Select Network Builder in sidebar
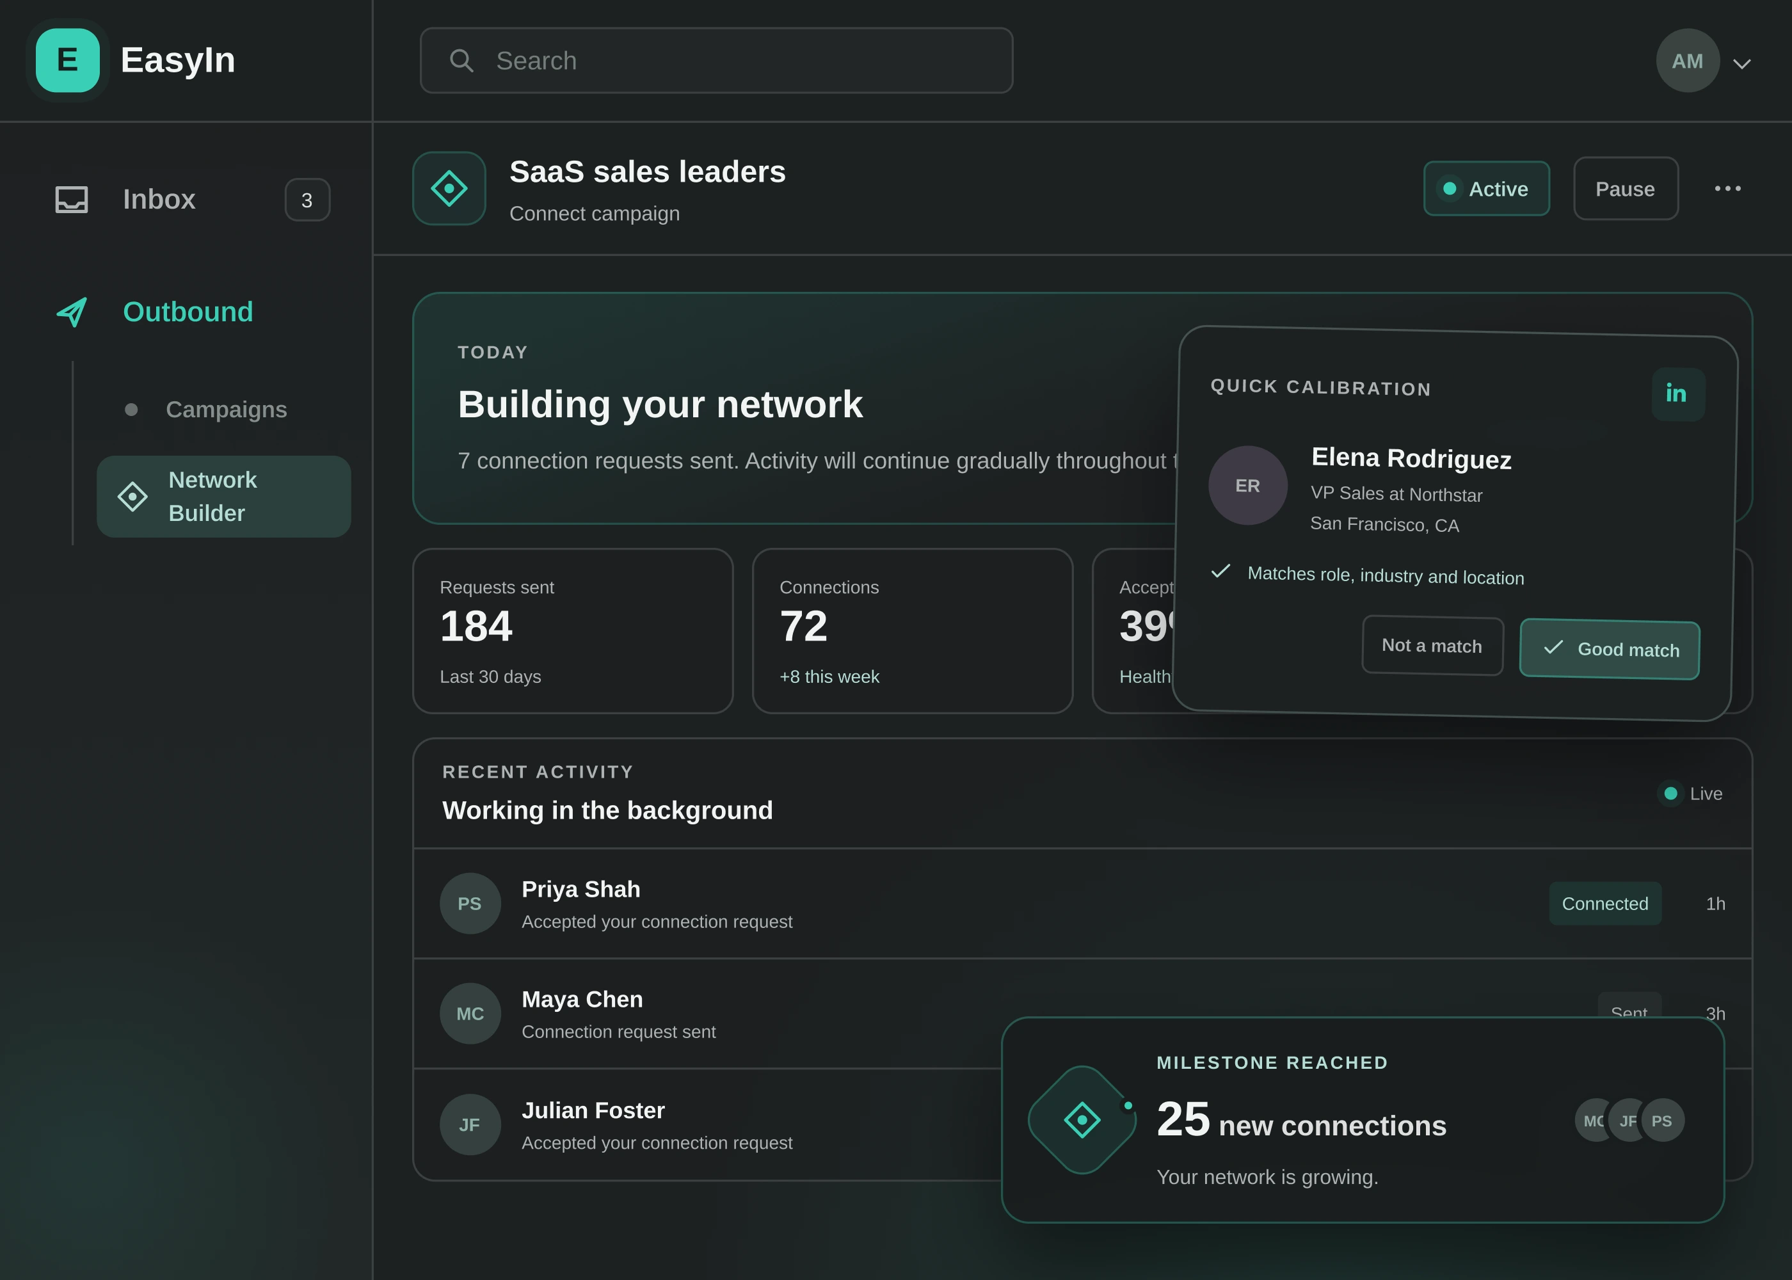Viewport: 1792px width, 1280px height. pos(224,497)
